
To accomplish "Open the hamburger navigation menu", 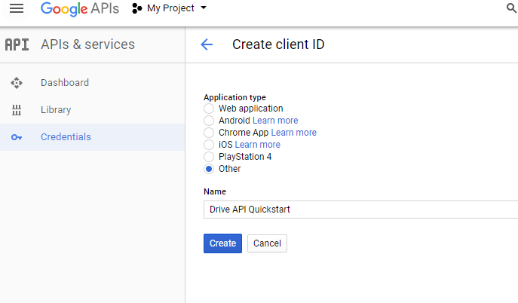I will (x=17, y=8).
